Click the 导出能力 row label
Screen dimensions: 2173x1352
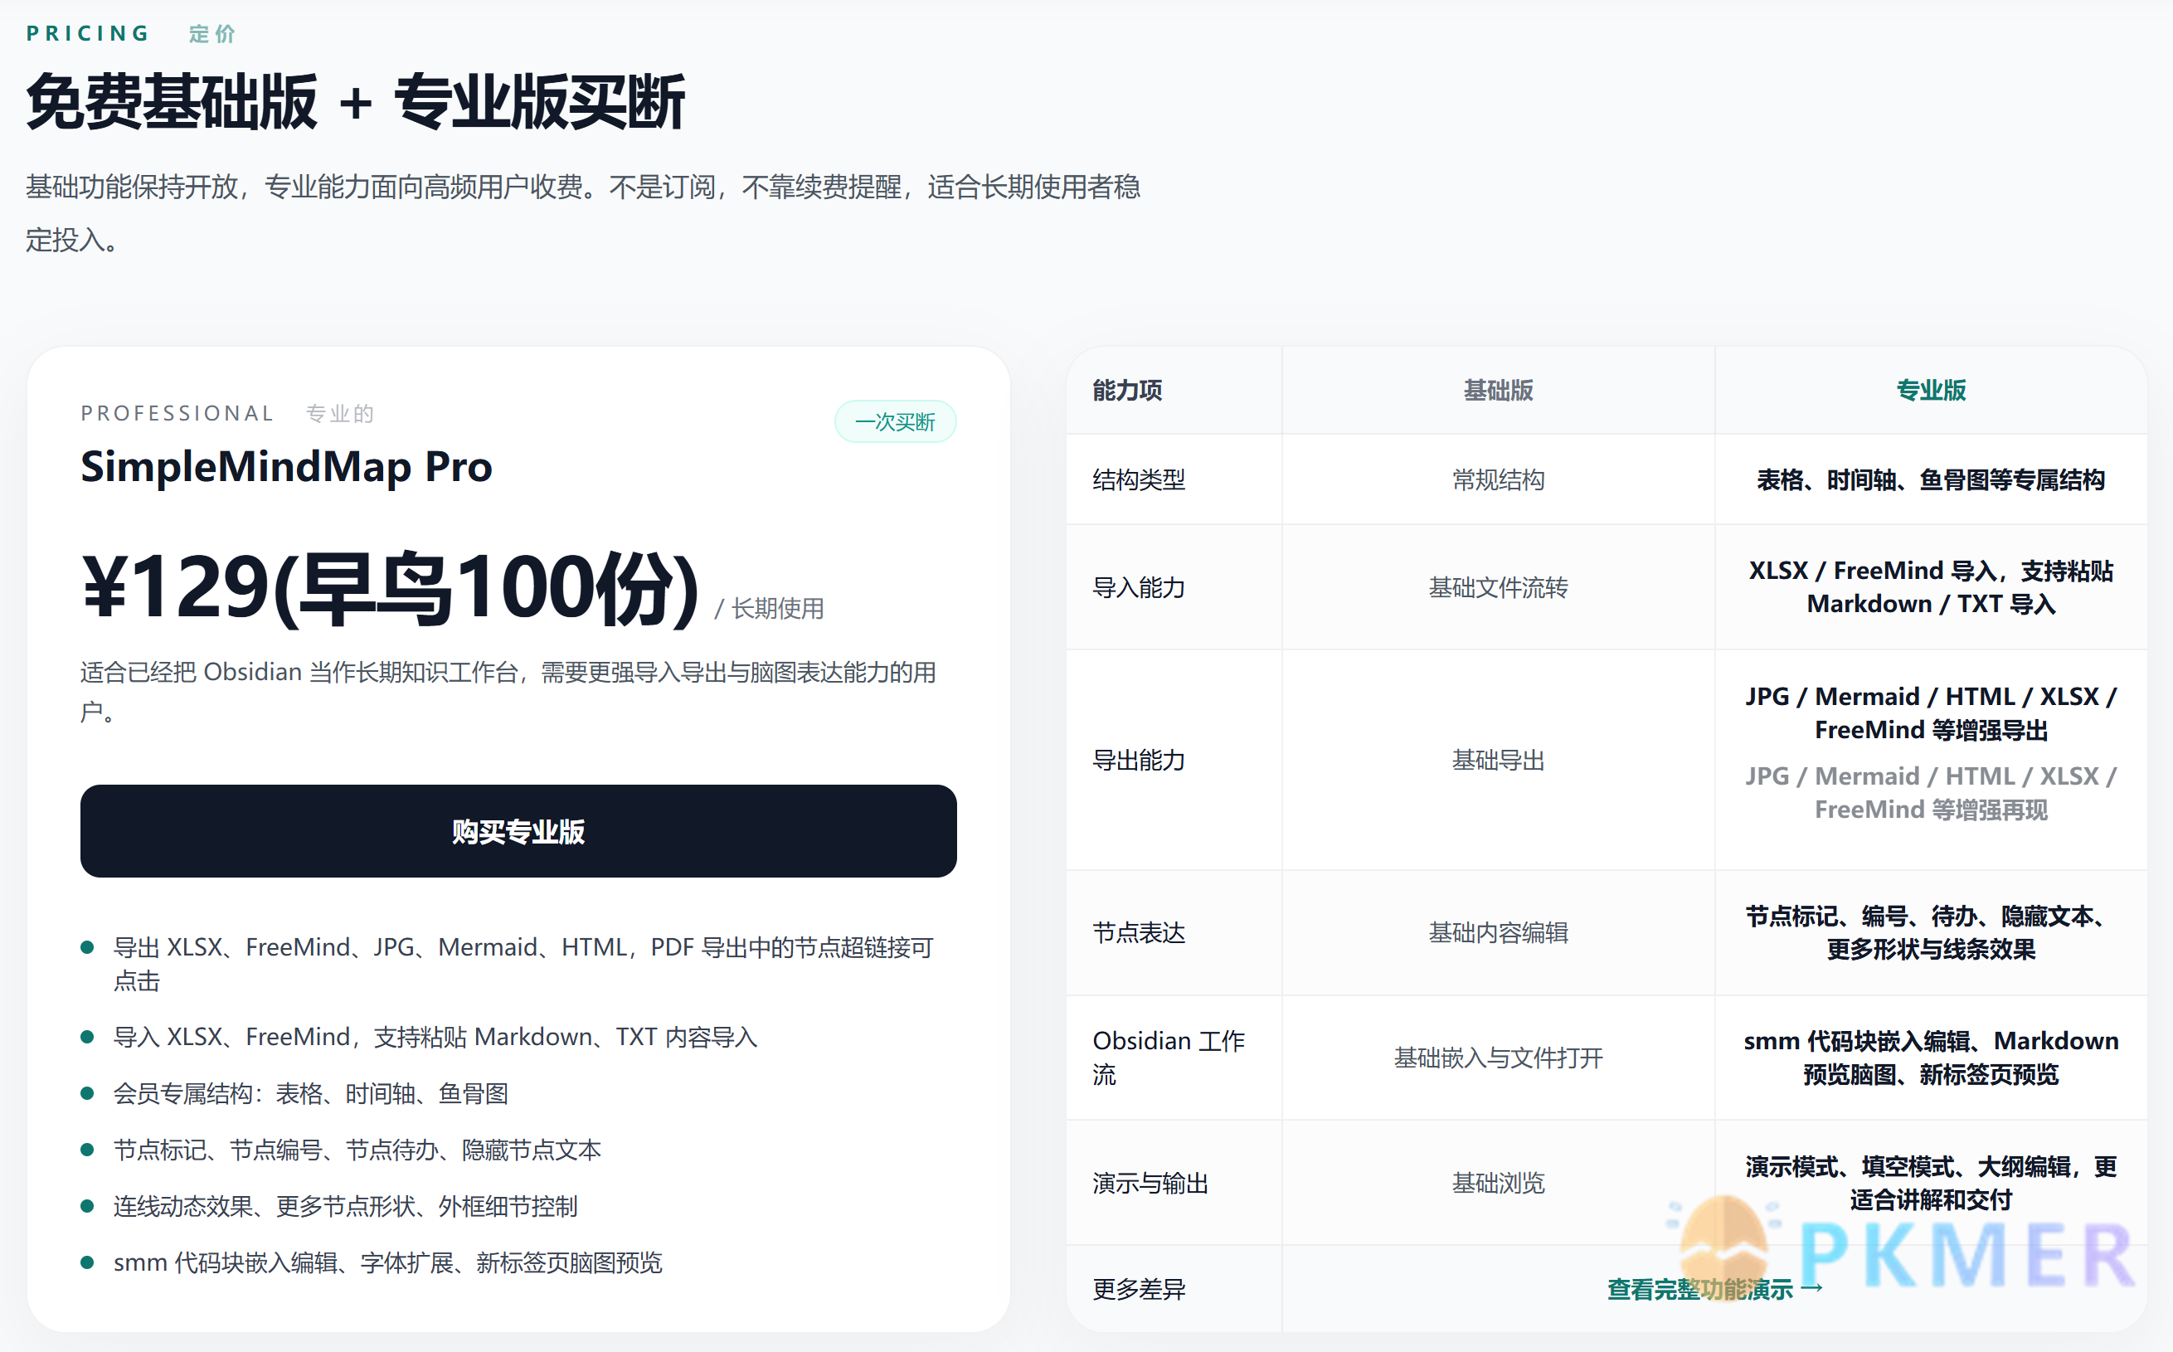(x=1139, y=760)
